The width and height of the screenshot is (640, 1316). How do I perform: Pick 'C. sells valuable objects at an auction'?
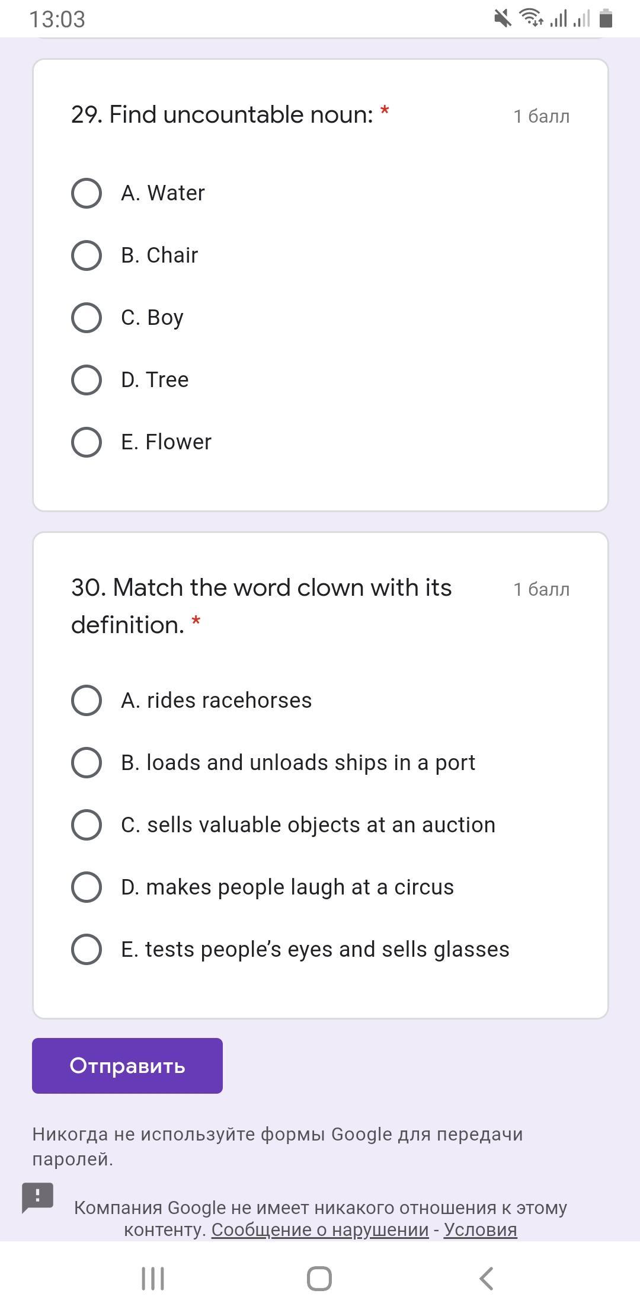click(87, 825)
